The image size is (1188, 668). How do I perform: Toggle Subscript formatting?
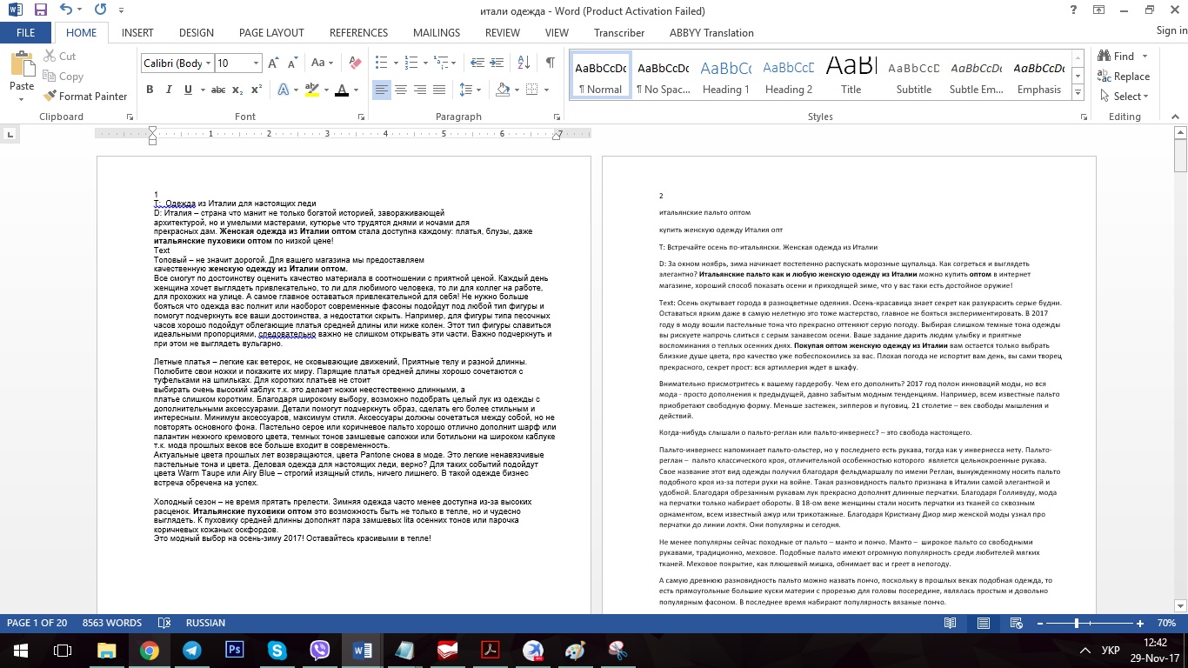point(237,90)
